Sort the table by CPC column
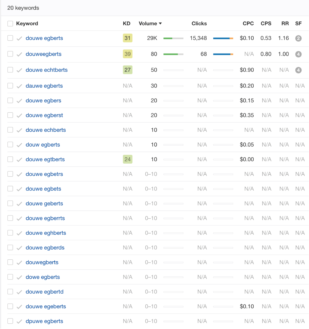Image resolution: width=309 pixels, height=329 pixels. coord(248,24)
